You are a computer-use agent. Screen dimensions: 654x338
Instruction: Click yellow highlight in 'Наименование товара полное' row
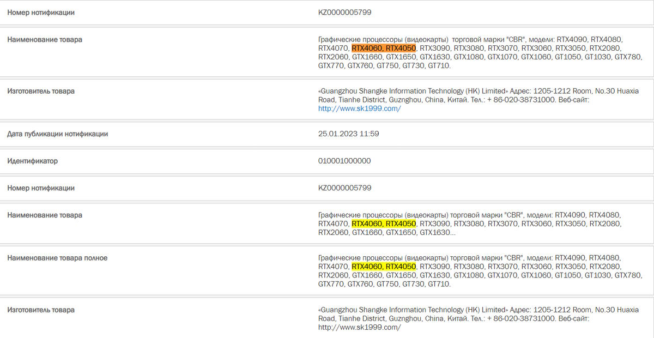click(x=384, y=267)
